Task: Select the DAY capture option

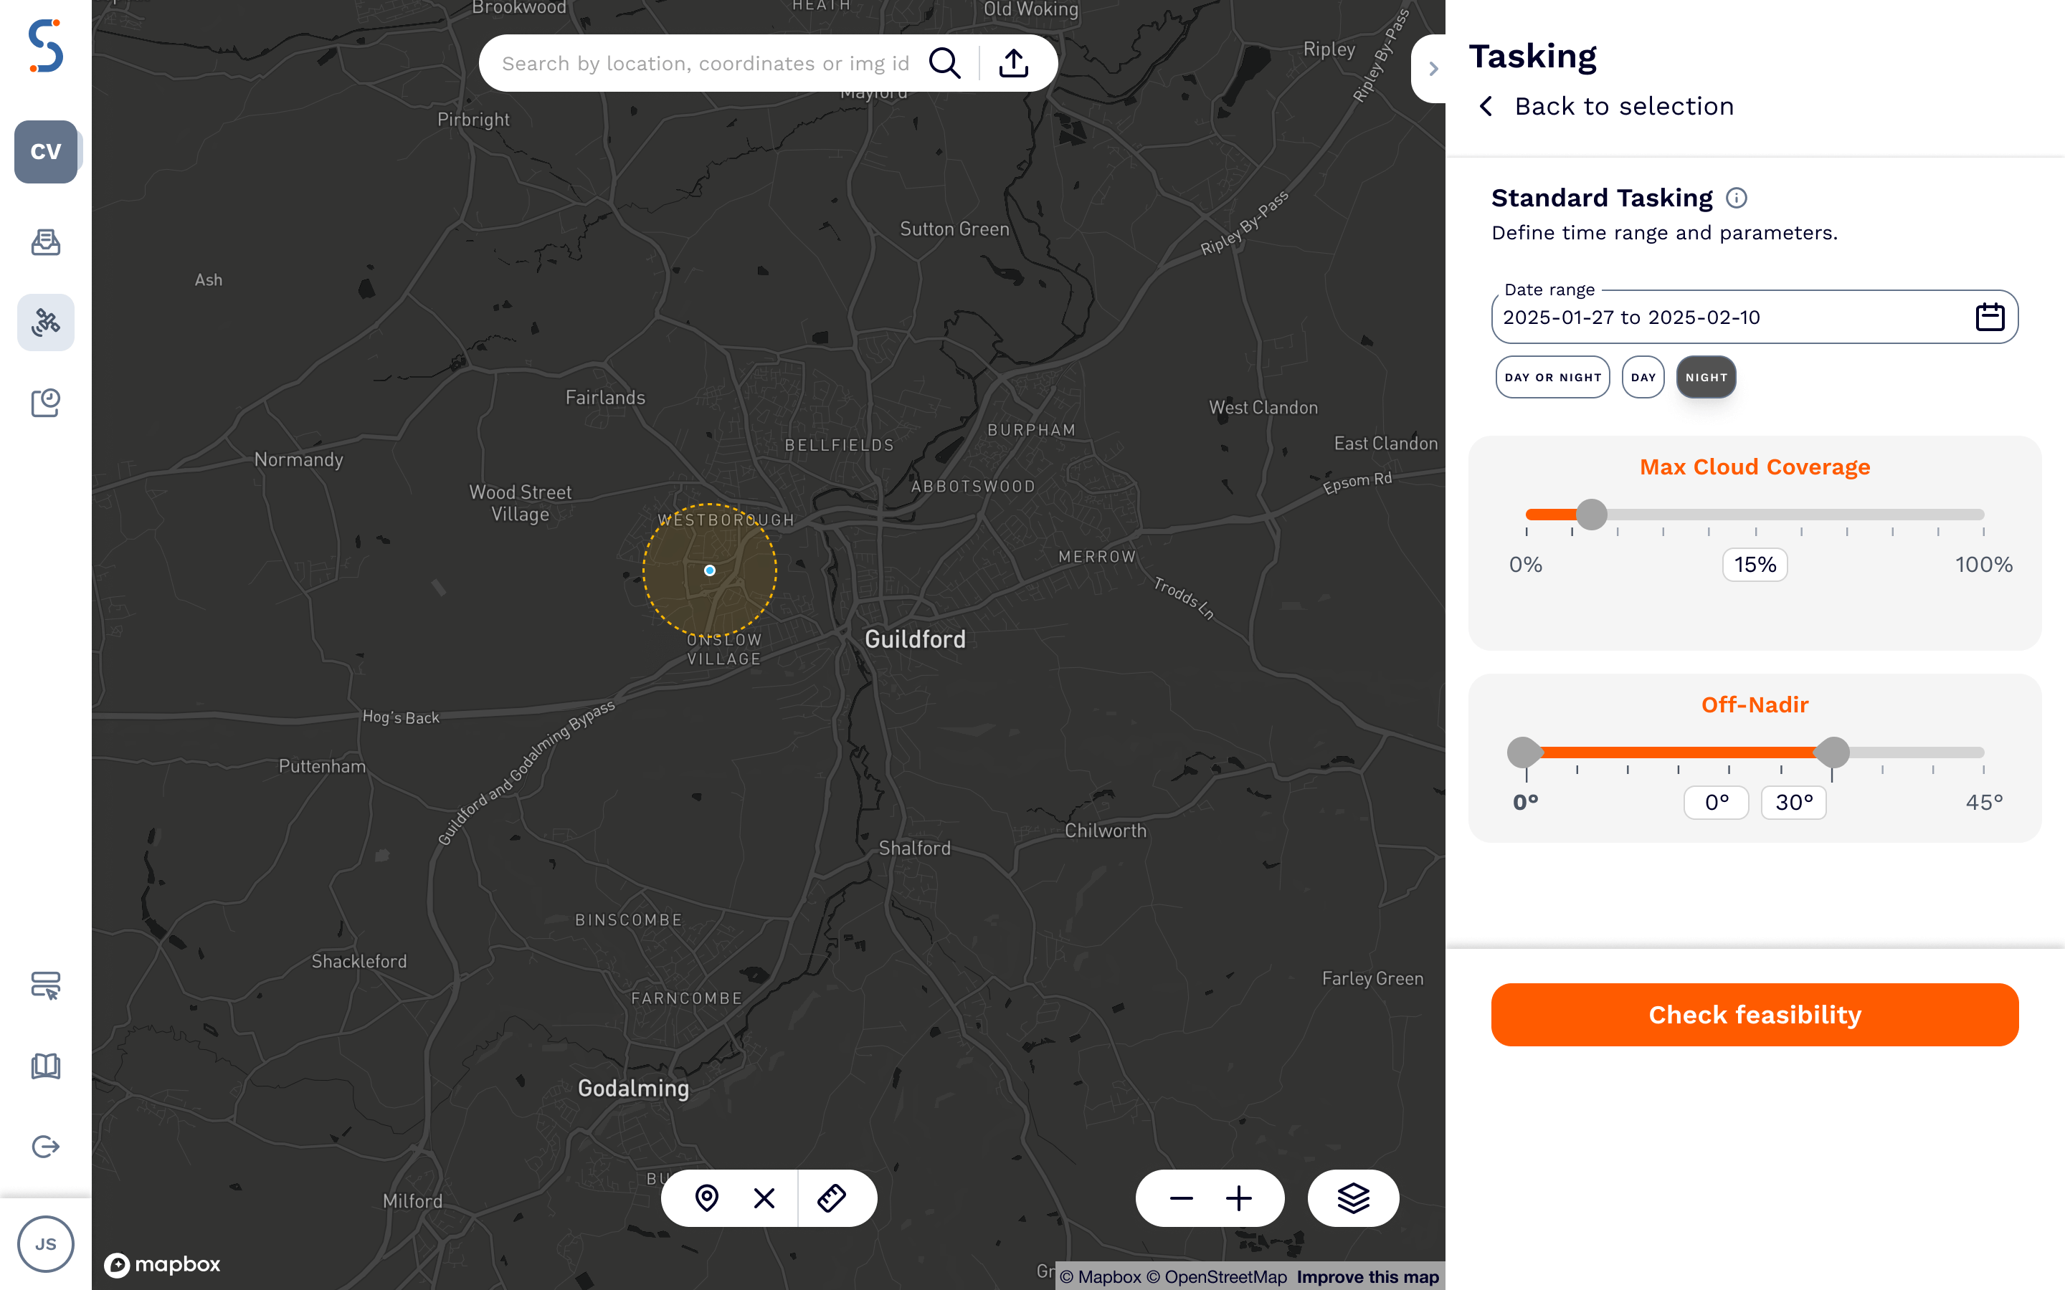Action: [x=1643, y=377]
